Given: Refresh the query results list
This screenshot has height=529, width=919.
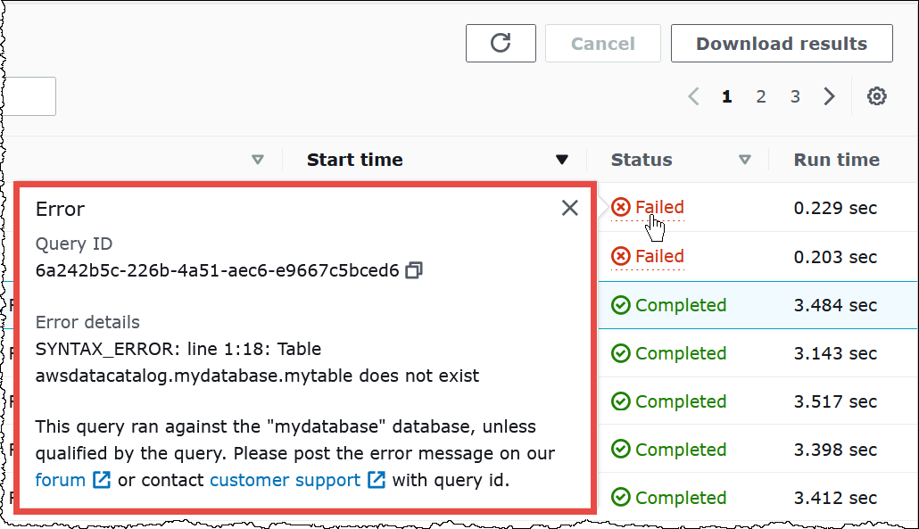Looking at the screenshot, I should [x=501, y=42].
